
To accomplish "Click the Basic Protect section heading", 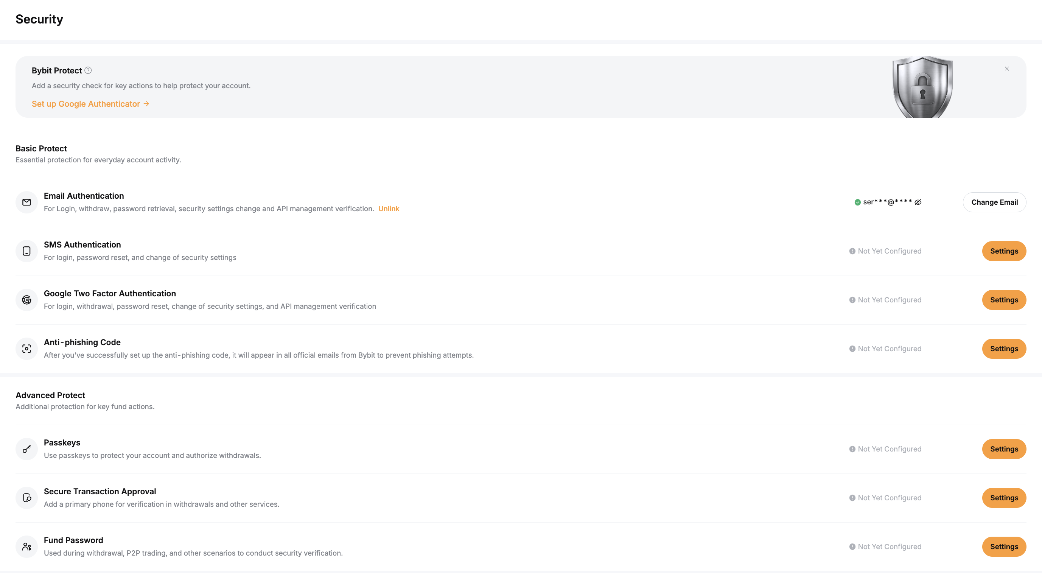I will click(41, 148).
